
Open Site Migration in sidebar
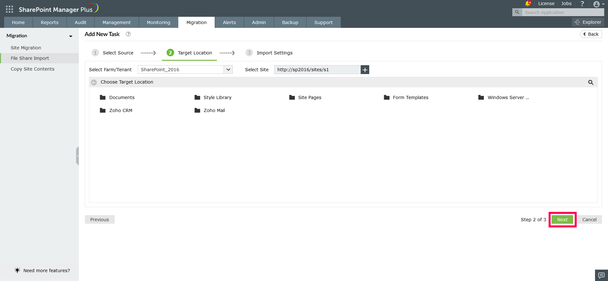pos(26,48)
